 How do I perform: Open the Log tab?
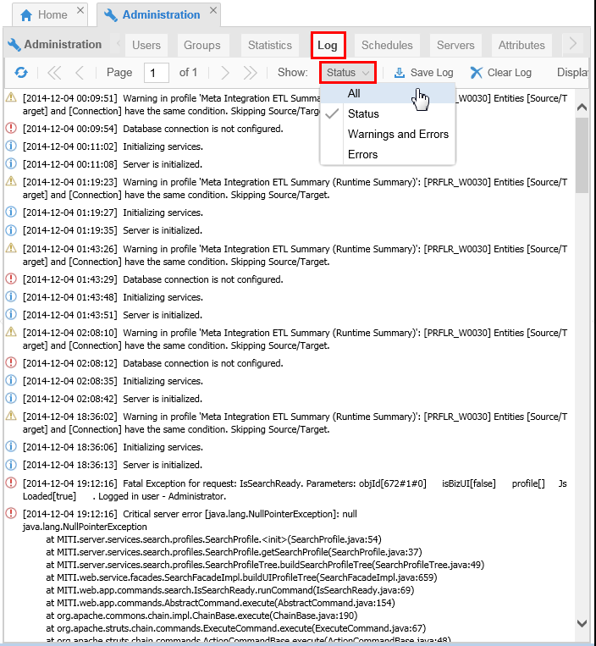328,46
